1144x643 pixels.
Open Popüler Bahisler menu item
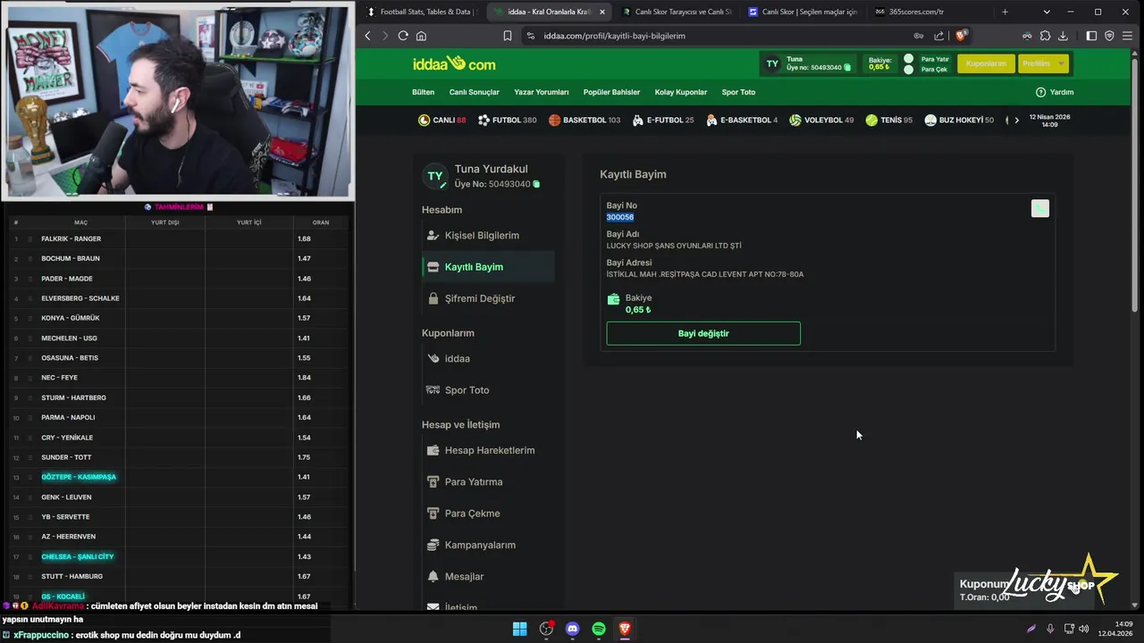point(611,92)
